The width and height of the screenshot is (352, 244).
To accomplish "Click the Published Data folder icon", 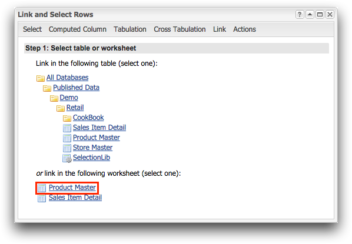I will tap(47, 88).
